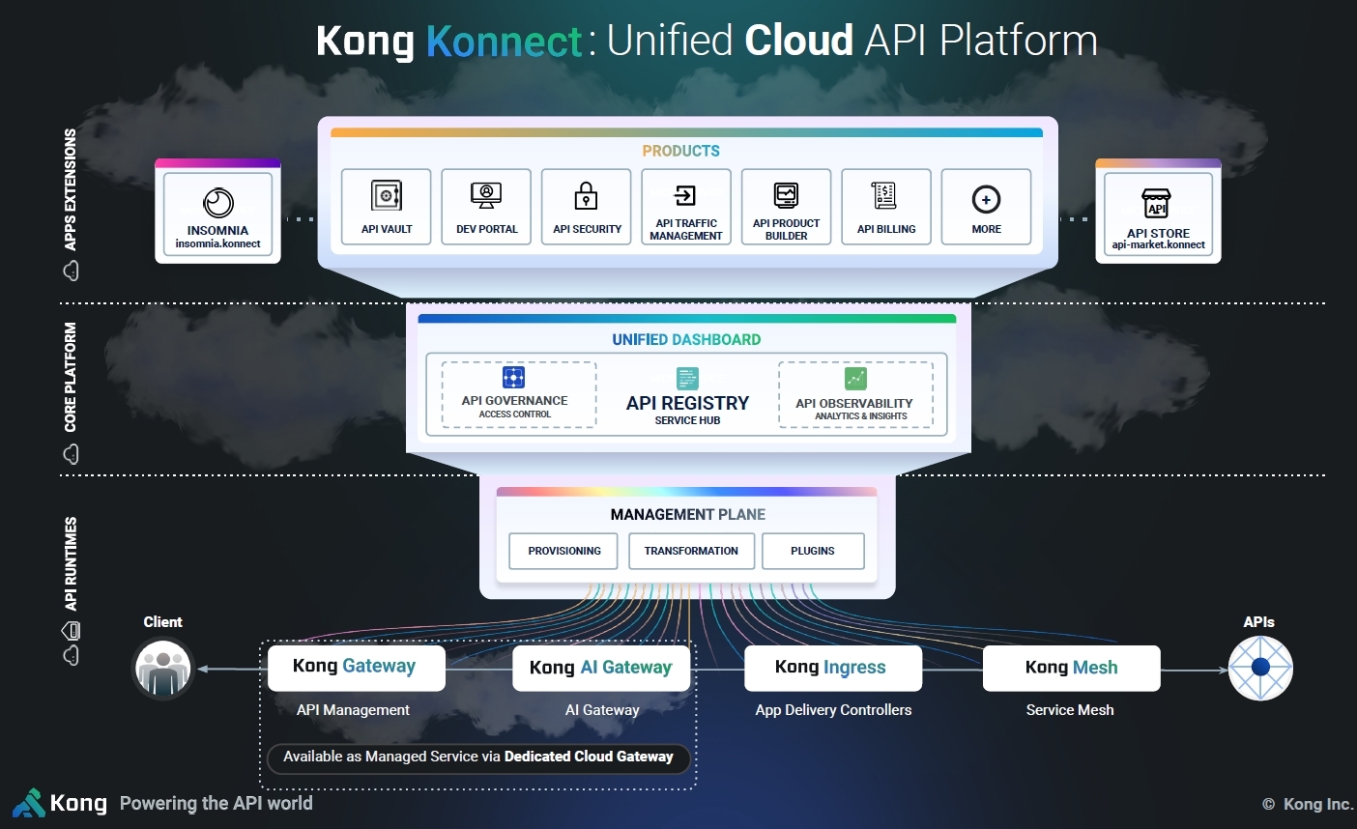Select the "UNIFIED DASHBOARD" heading

click(686, 340)
